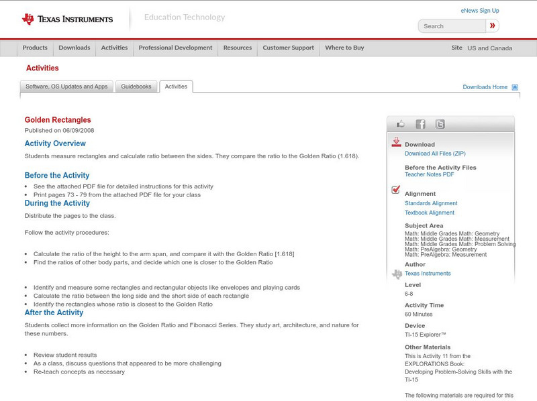Click the search submit arrow button
Screen dimensions: 537x401
[493, 26]
